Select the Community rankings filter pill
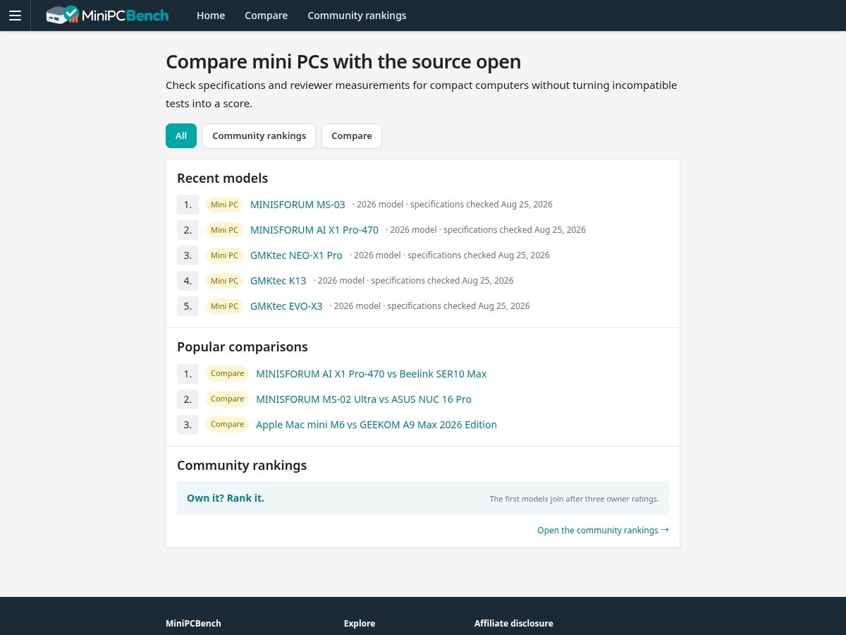The width and height of the screenshot is (846, 635). tap(259, 135)
